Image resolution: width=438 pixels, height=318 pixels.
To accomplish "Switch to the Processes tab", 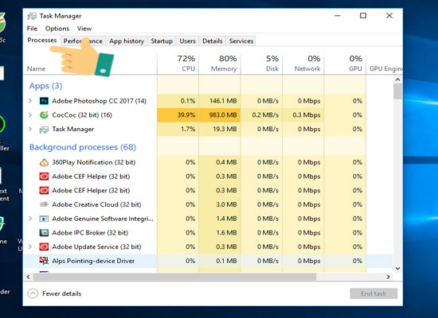I will pyautogui.click(x=42, y=41).
